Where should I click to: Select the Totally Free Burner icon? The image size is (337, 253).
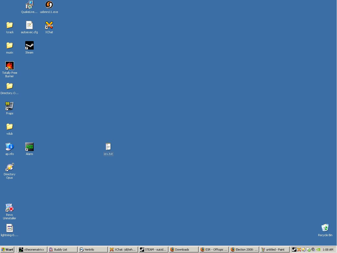[x=9, y=66]
